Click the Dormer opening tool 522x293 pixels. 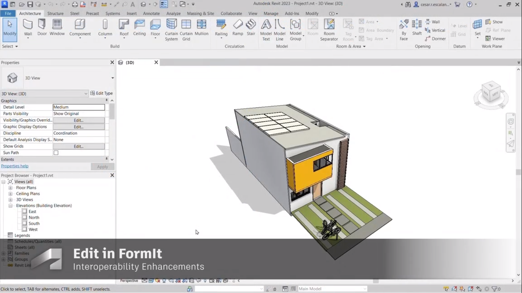(x=435, y=39)
